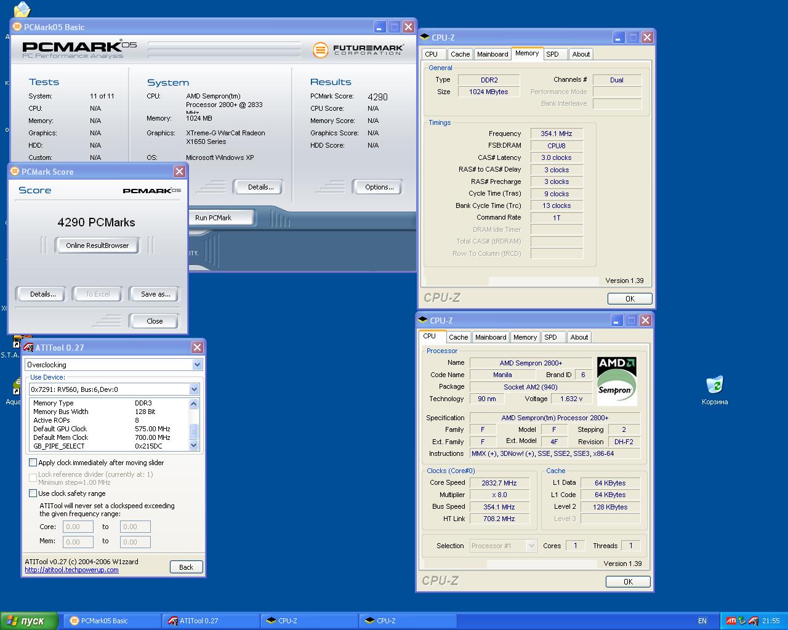Click the Mem maximum frequency field

(x=135, y=542)
